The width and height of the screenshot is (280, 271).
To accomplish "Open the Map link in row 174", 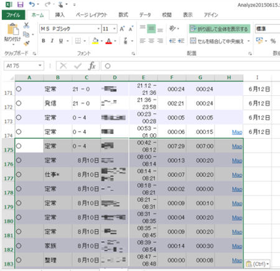I will 237,132.
